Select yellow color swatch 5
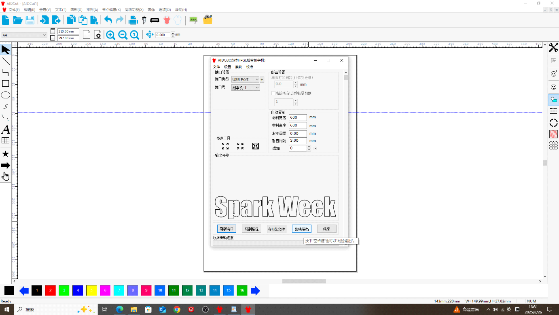The width and height of the screenshot is (559, 315). pyautogui.click(x=91, y=290)
